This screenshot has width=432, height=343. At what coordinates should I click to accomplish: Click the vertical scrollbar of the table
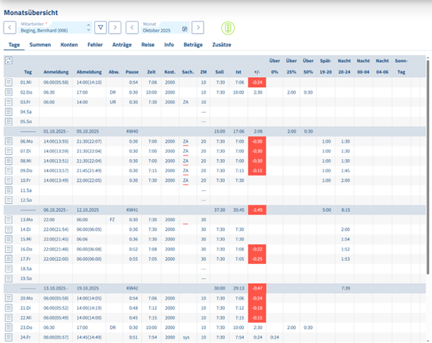coord(428,178)
